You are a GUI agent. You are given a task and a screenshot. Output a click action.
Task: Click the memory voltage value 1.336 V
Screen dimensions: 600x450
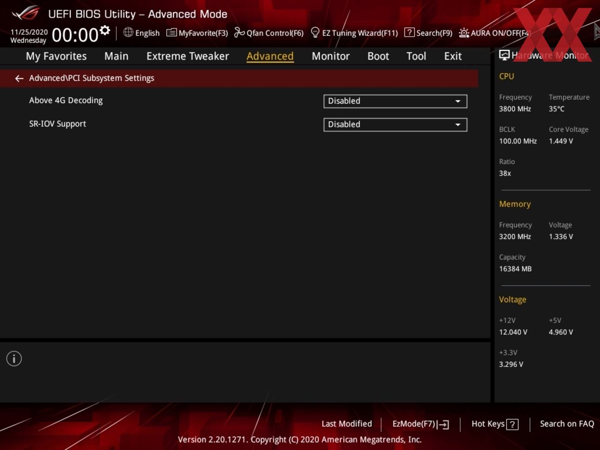(561, 237)
